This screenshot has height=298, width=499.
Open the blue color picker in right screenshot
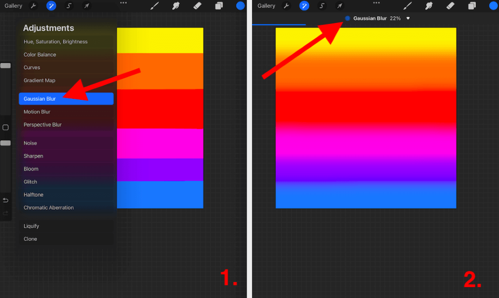pos(494,5)
